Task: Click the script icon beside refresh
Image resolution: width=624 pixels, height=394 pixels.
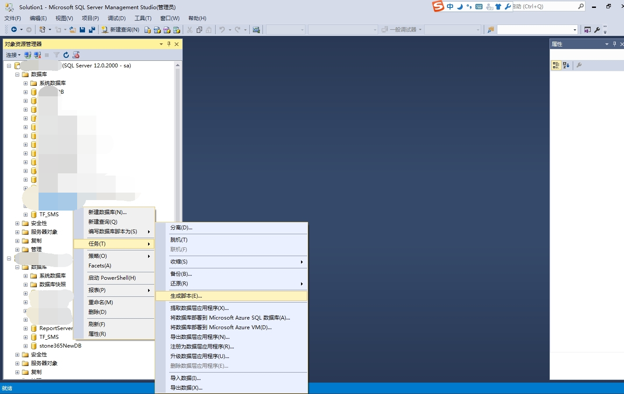Action: click(76, 55)
